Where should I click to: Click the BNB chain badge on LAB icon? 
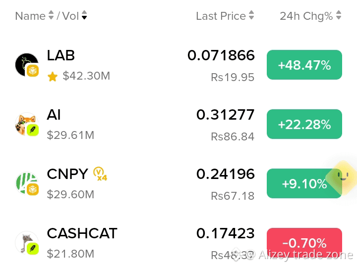[x=33, y=71]
